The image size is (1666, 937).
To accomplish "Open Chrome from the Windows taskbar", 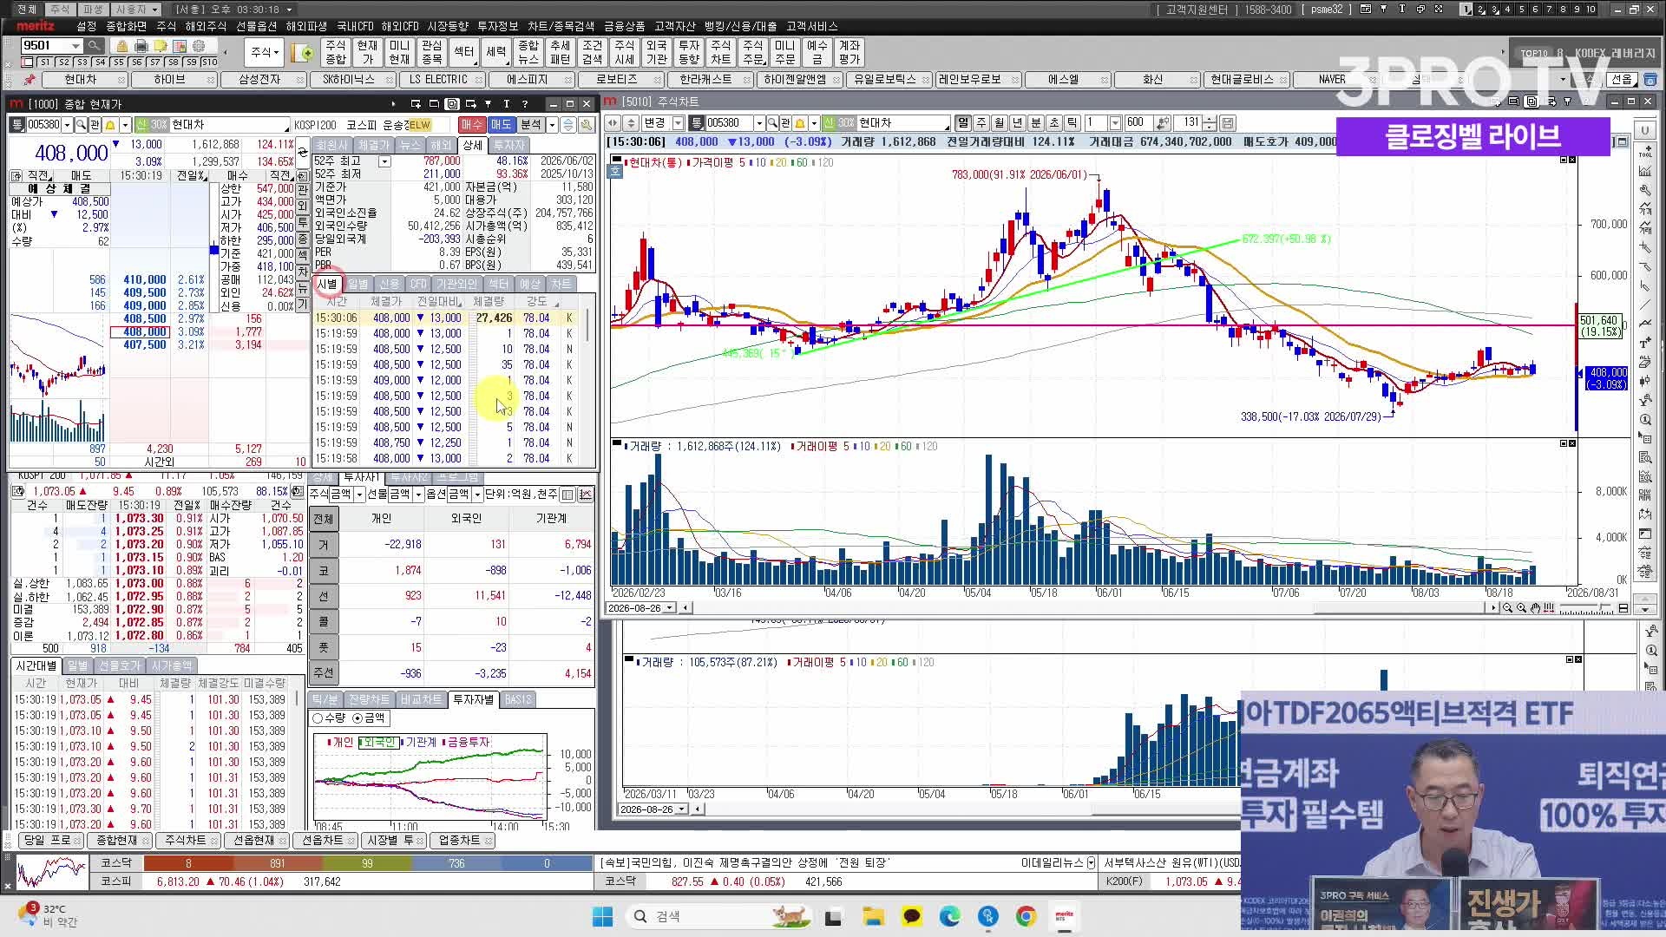I will [x=1026, y=916].
